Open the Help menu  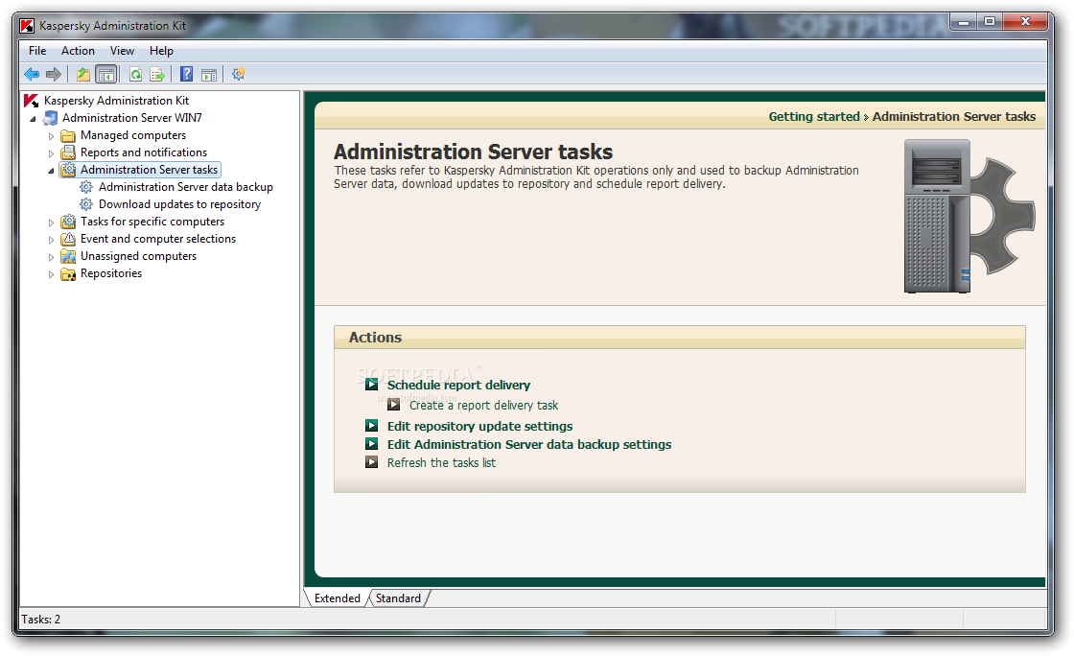pyautogui.click(x=162, y=51)
